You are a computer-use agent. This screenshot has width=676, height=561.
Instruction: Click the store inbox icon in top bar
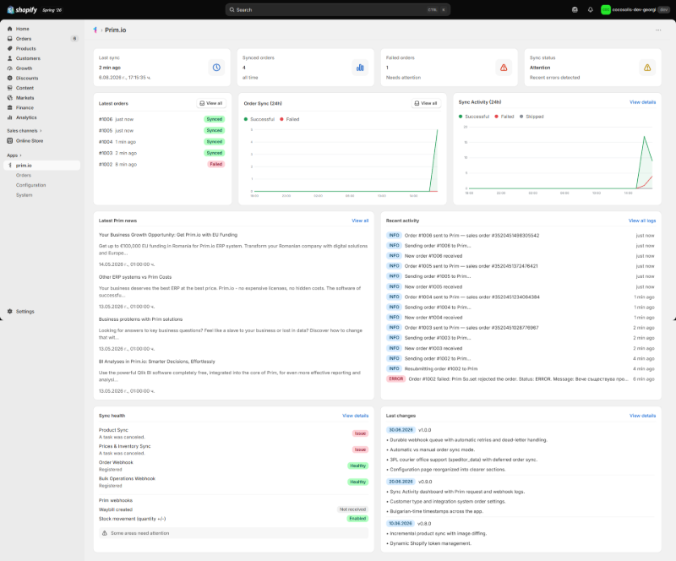[575, 9]
